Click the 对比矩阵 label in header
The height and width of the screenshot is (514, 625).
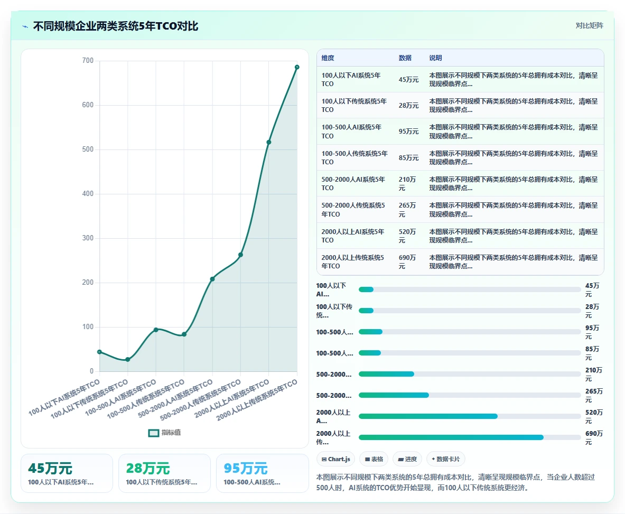(589, 25)
